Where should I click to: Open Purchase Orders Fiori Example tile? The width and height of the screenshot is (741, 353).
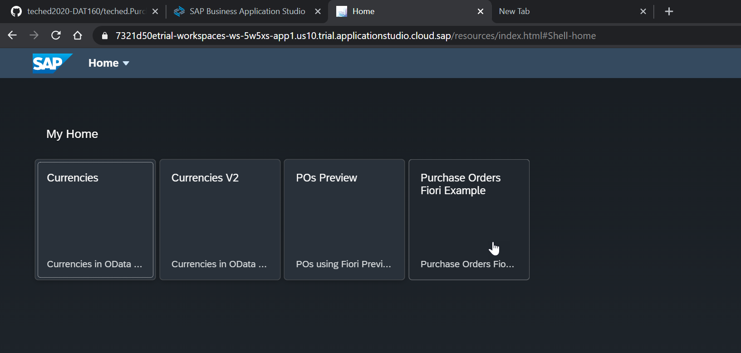point(469,220)
